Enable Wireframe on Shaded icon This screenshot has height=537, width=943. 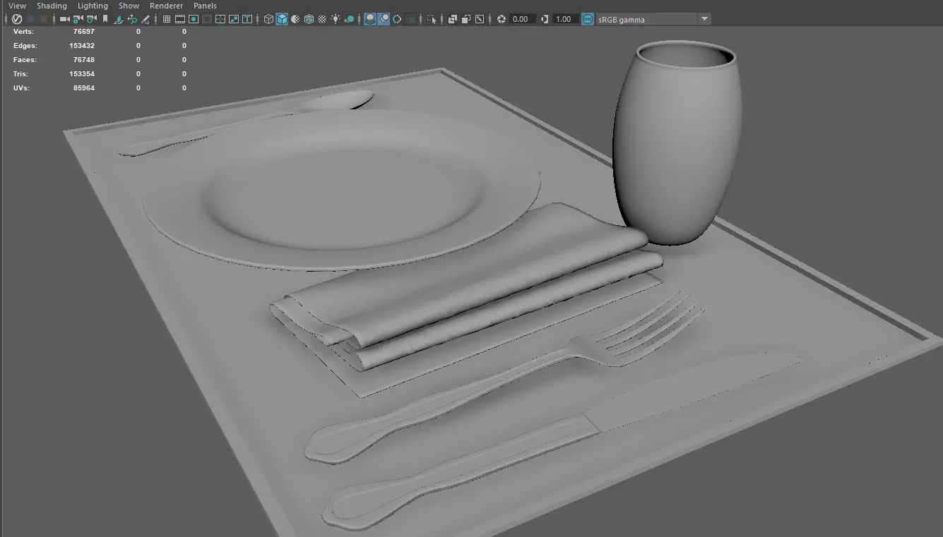(309, 19)
